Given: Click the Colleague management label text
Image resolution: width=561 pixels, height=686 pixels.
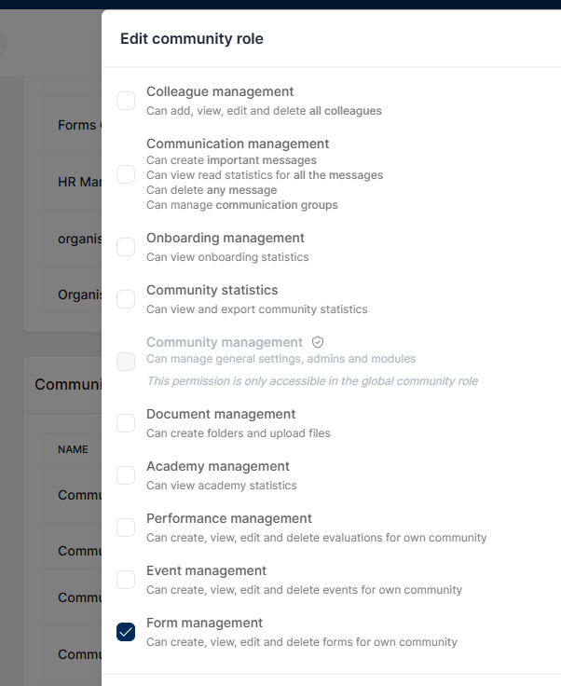Looking at the screenshot, I should (x=220, y=91).
